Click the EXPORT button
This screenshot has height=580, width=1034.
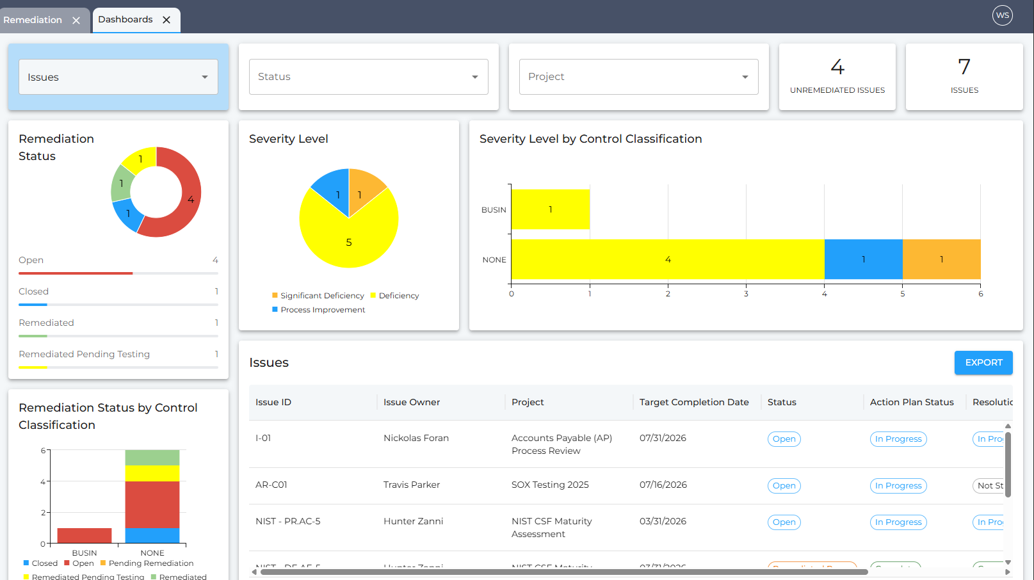pos(983,362)
